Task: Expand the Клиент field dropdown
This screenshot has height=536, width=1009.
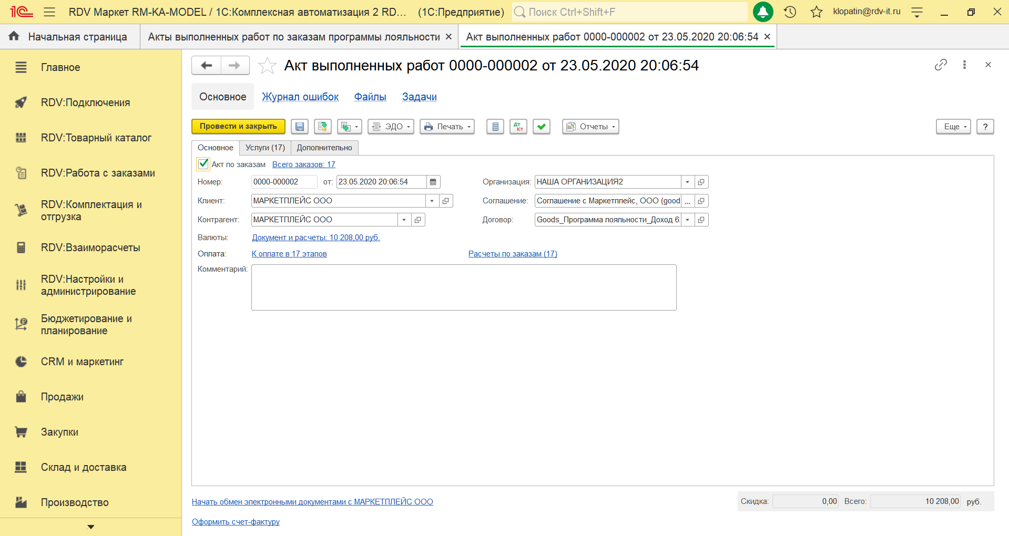Action: point(432,201)
